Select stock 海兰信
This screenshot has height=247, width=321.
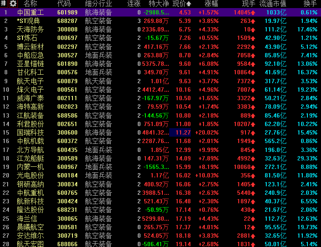(x=27, y=219)
